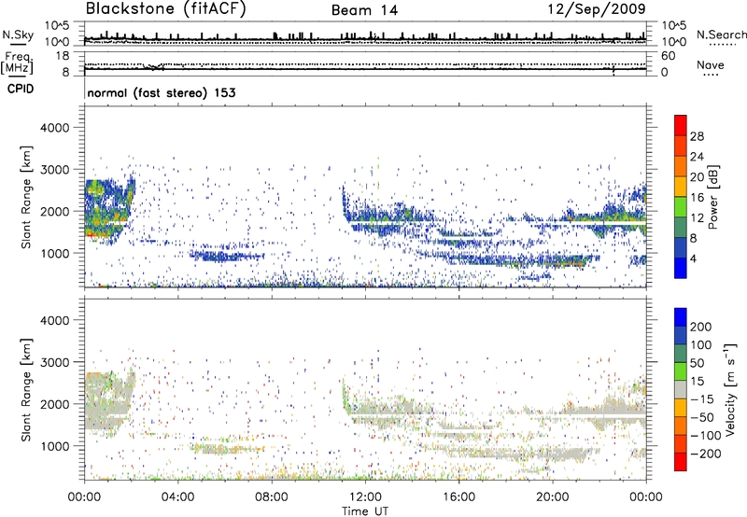
Task: Click the -50 Velocity colorbar label
Action: click(x=702, y=417)
